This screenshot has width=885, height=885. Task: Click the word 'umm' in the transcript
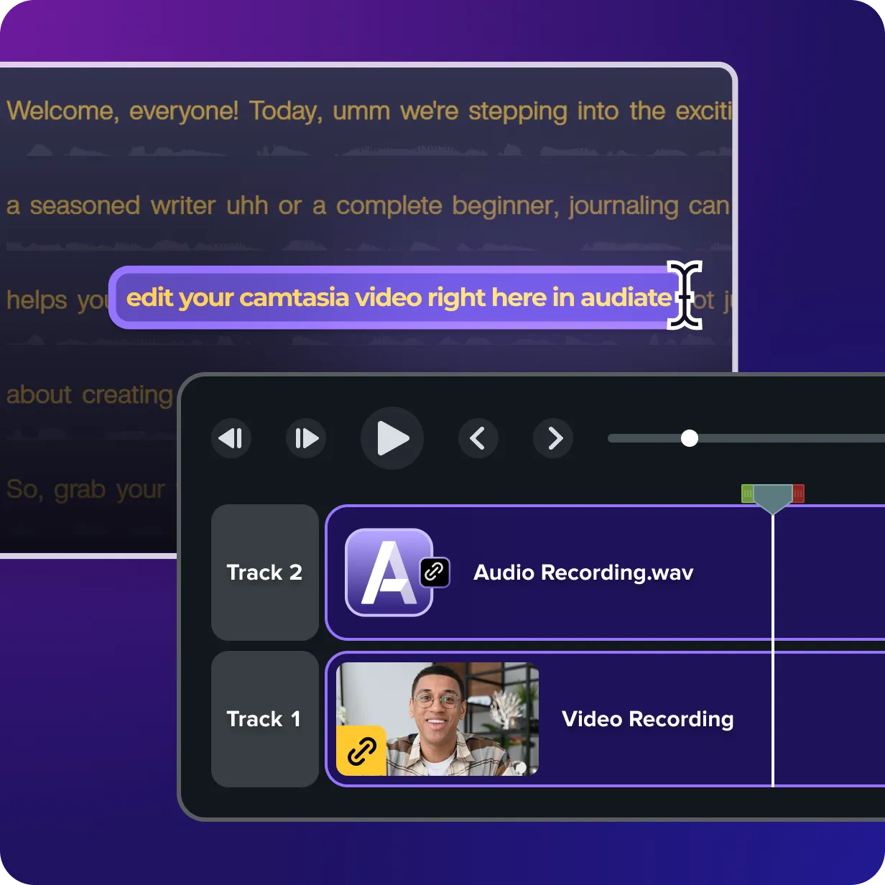pyautogui.click(x=361, y=111)
